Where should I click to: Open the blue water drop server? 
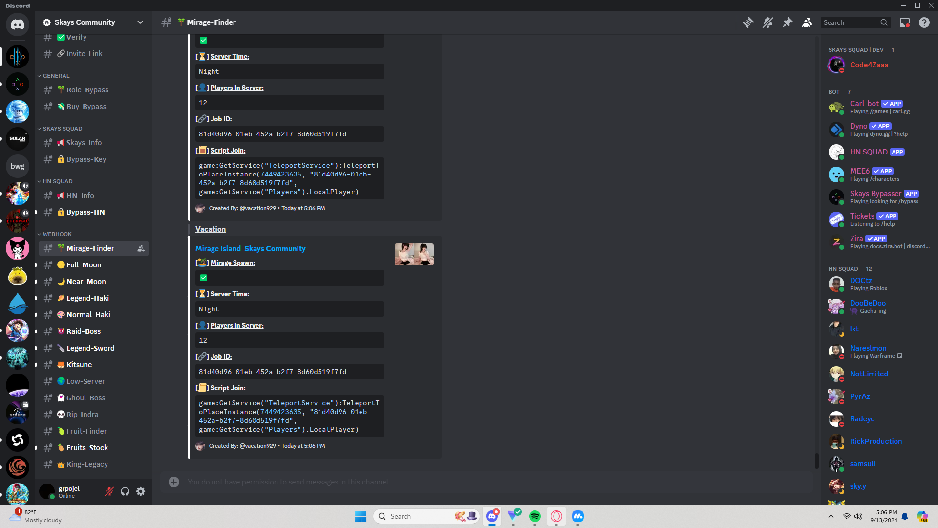(x=18, y=303)
